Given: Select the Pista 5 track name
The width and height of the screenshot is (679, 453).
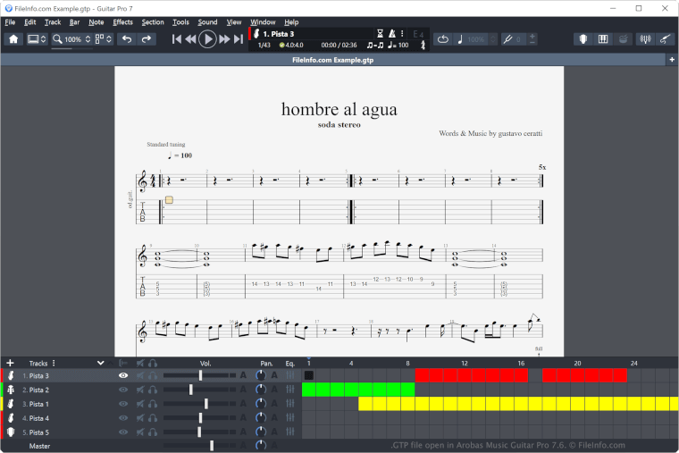Looking at the screenshot, I should click(x=39, y=432).
